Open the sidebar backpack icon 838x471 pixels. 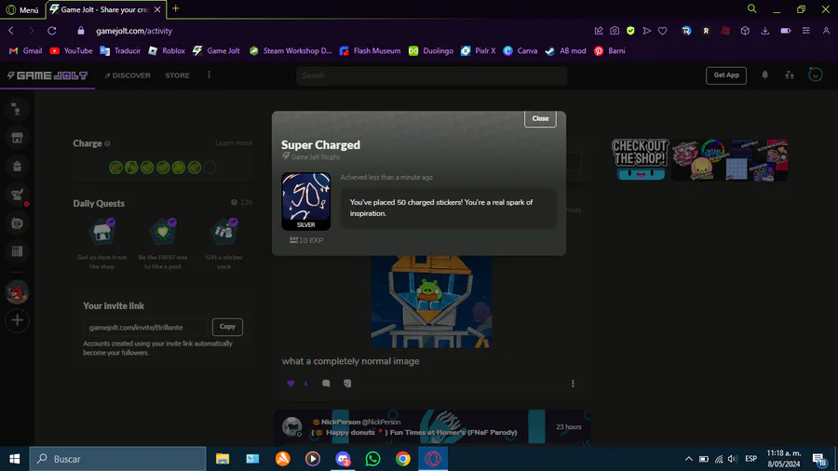point(17,166)
